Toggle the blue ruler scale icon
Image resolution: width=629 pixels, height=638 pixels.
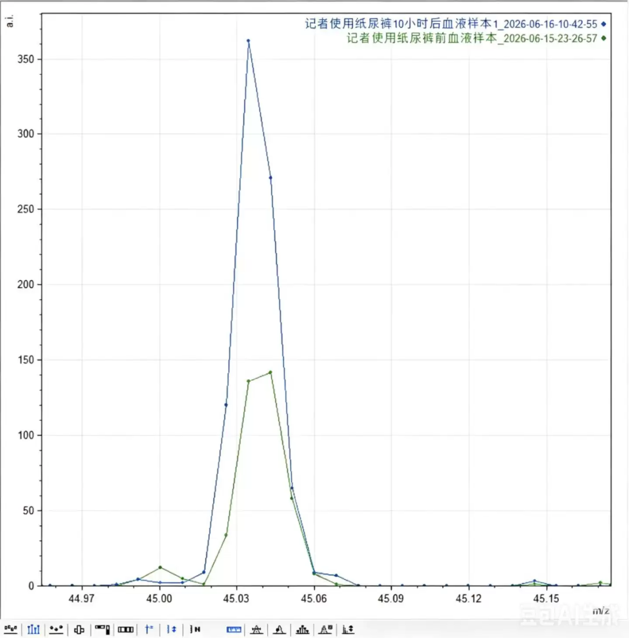click(x=234, y=629)
